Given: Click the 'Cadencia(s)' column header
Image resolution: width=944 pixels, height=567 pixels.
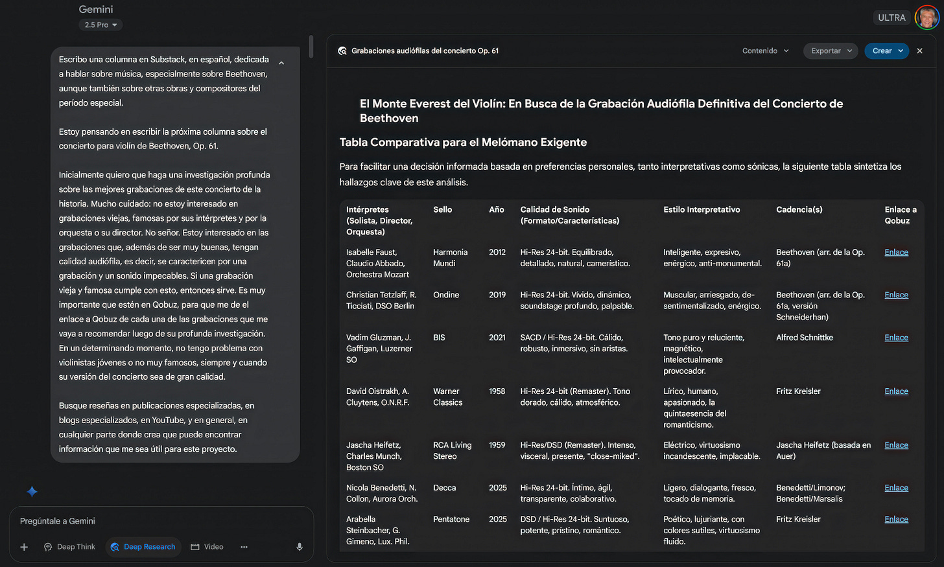Looking at the screenshot, I should tap(799, 209).
